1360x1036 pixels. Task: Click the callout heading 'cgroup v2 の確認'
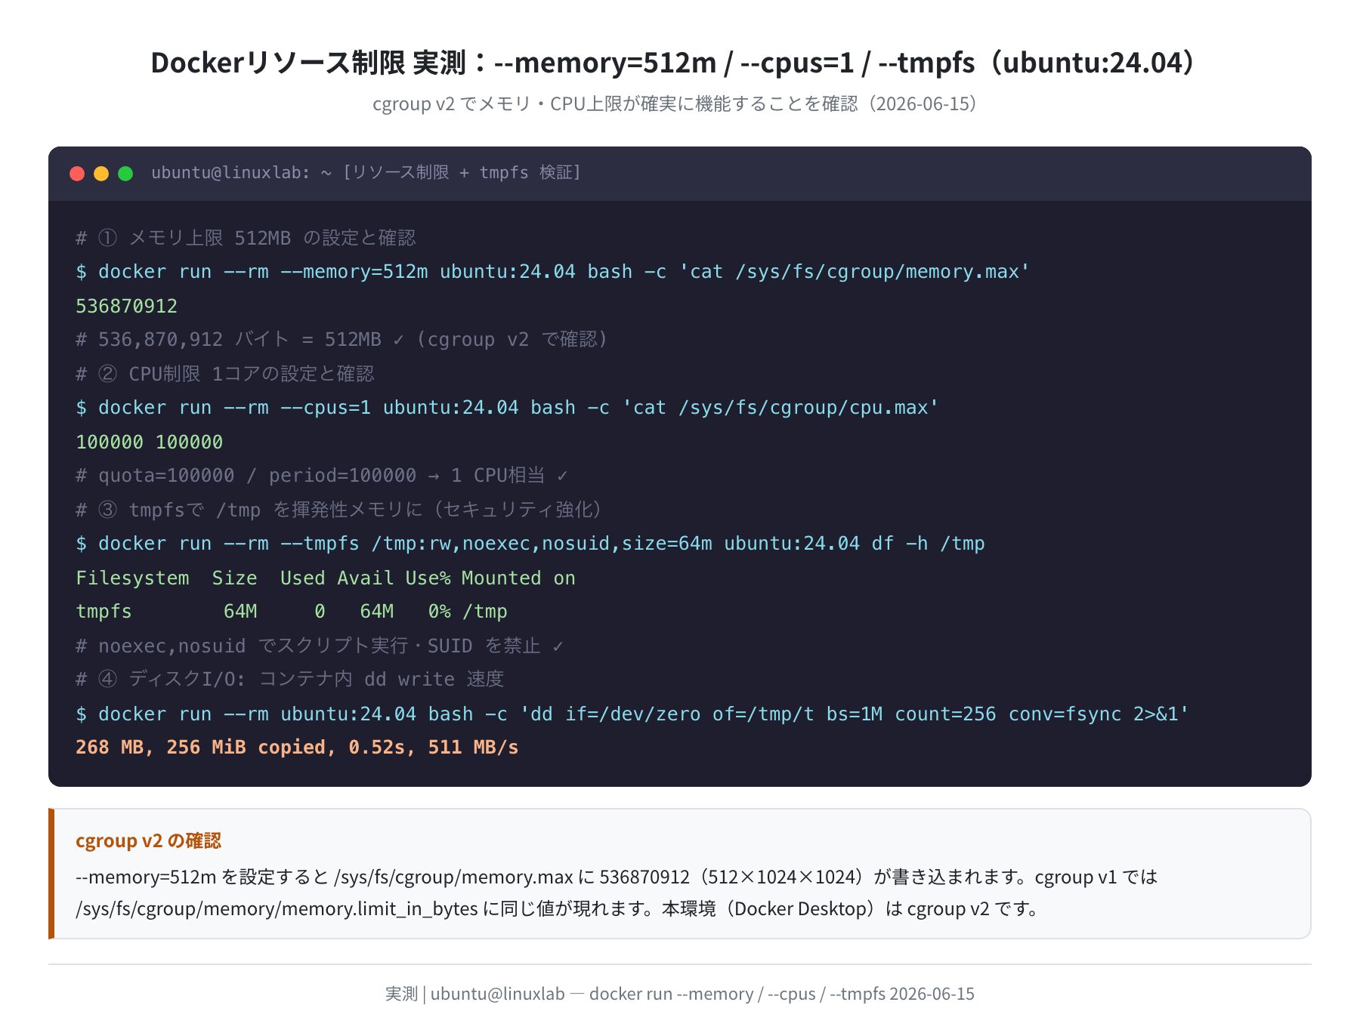coord(148,840)
